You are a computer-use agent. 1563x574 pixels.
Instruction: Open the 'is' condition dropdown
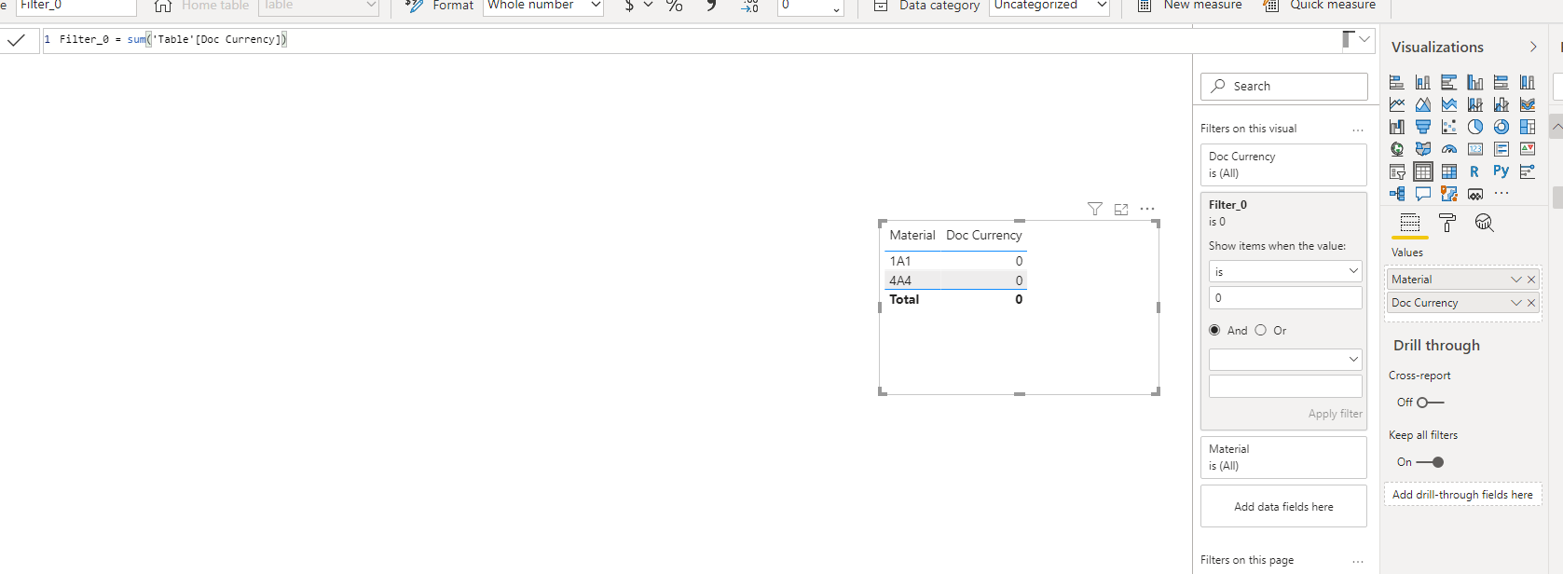point(1285,271)
